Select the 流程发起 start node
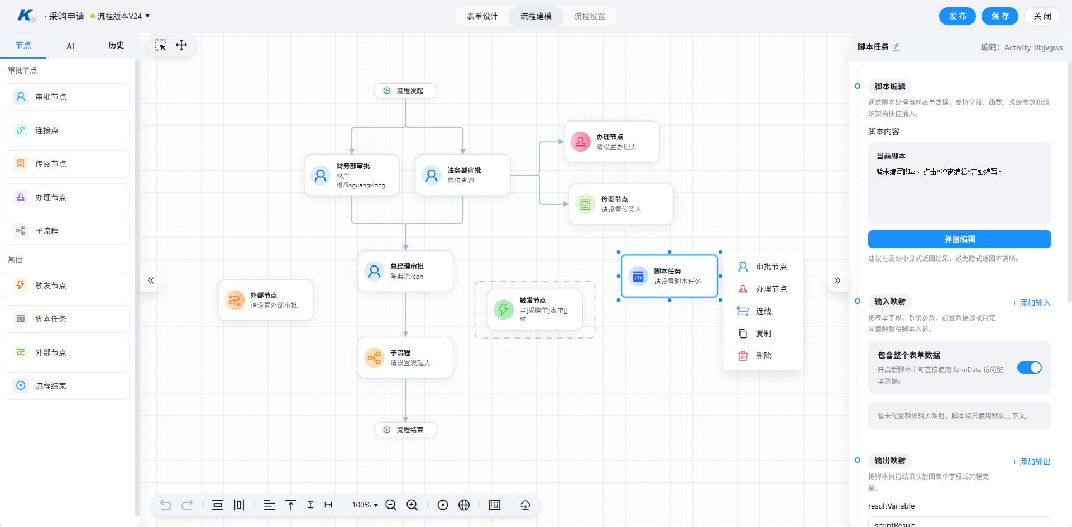The height and width of the screenshot is (527, 1072). (x=405, y=91)
